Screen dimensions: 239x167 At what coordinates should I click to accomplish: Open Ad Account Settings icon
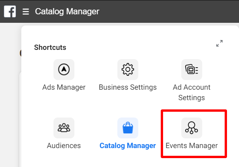coord(192,70)
